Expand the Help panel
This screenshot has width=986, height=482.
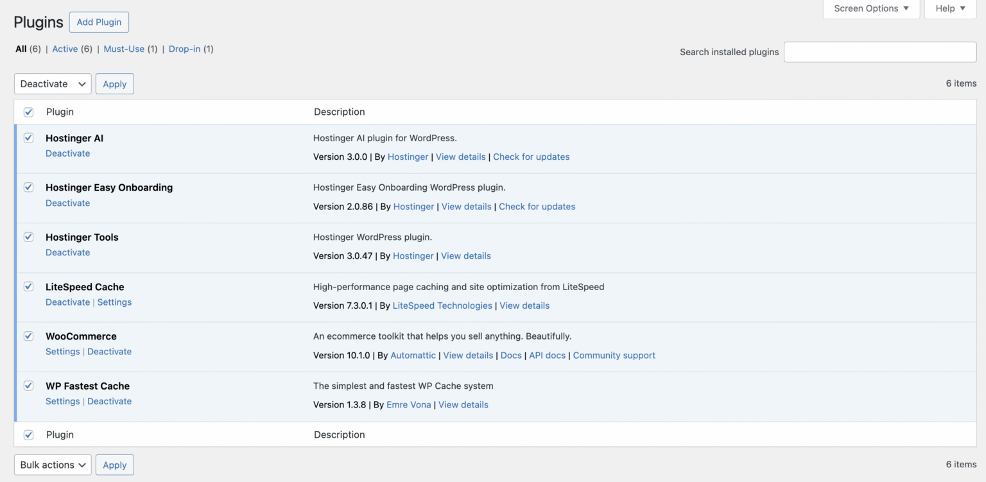[949, 8]
